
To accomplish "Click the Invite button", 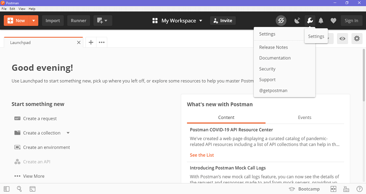I will pos(223,21).
